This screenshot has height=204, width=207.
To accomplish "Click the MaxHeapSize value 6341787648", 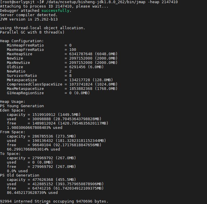I will point(81,54).
